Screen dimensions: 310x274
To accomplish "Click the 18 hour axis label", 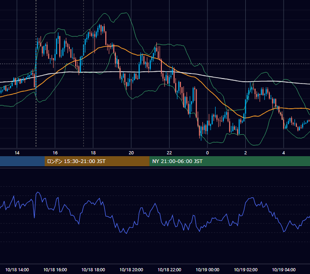I will (x=93, y=153).
